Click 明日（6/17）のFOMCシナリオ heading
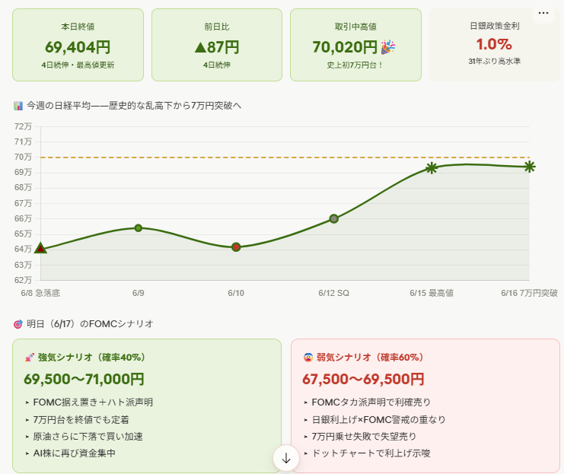Image resolution: width=564 pixels, height=474 pixels. point(90,324)
